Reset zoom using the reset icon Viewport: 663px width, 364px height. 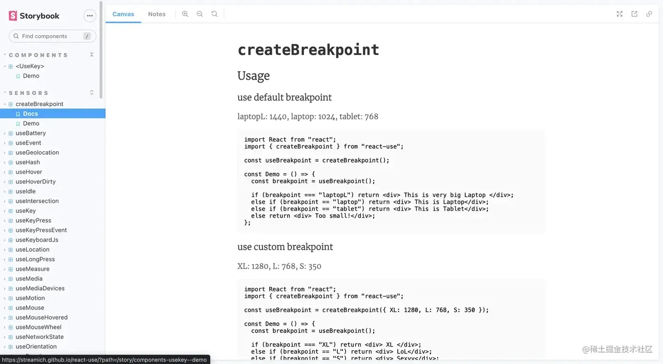pyautogui.click(x=215, y=14)
